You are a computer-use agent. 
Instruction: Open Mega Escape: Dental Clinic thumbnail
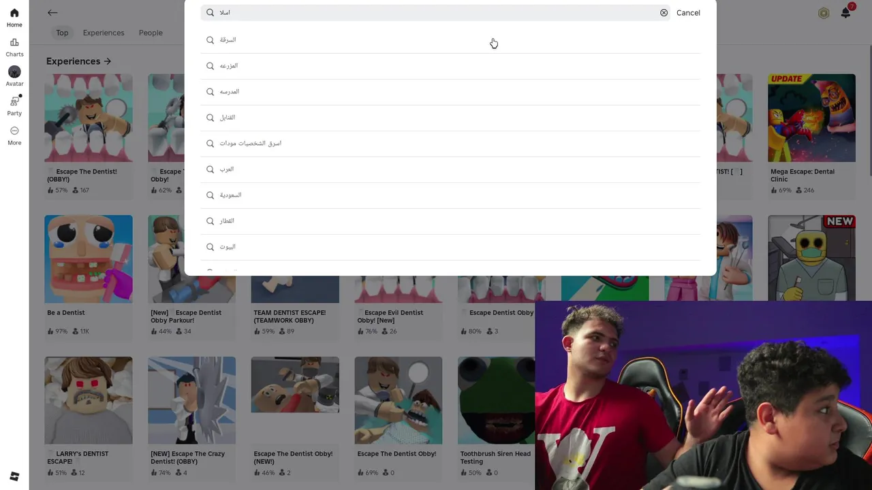(x=811, y=118)
